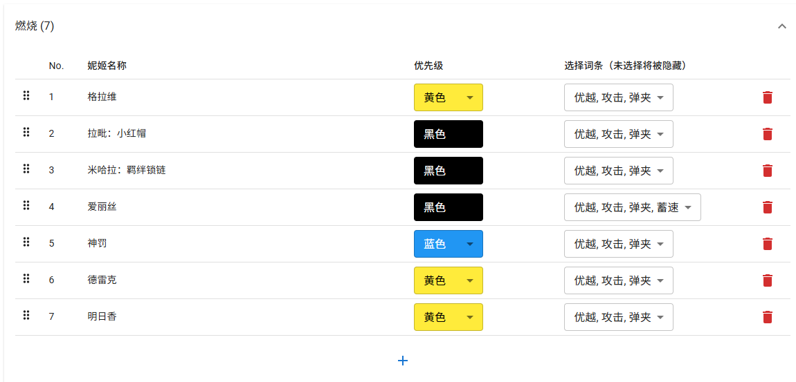Click black priority box for 米哈拉：羁绊锁链
This screenshot has width=796, height=382.
448,171
